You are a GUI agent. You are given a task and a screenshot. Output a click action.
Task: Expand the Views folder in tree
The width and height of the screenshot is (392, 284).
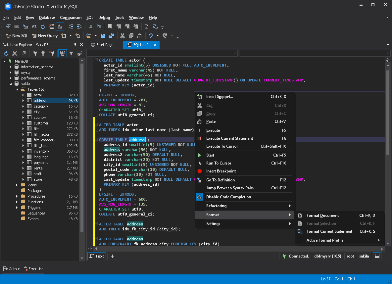[x=17, y=185]
